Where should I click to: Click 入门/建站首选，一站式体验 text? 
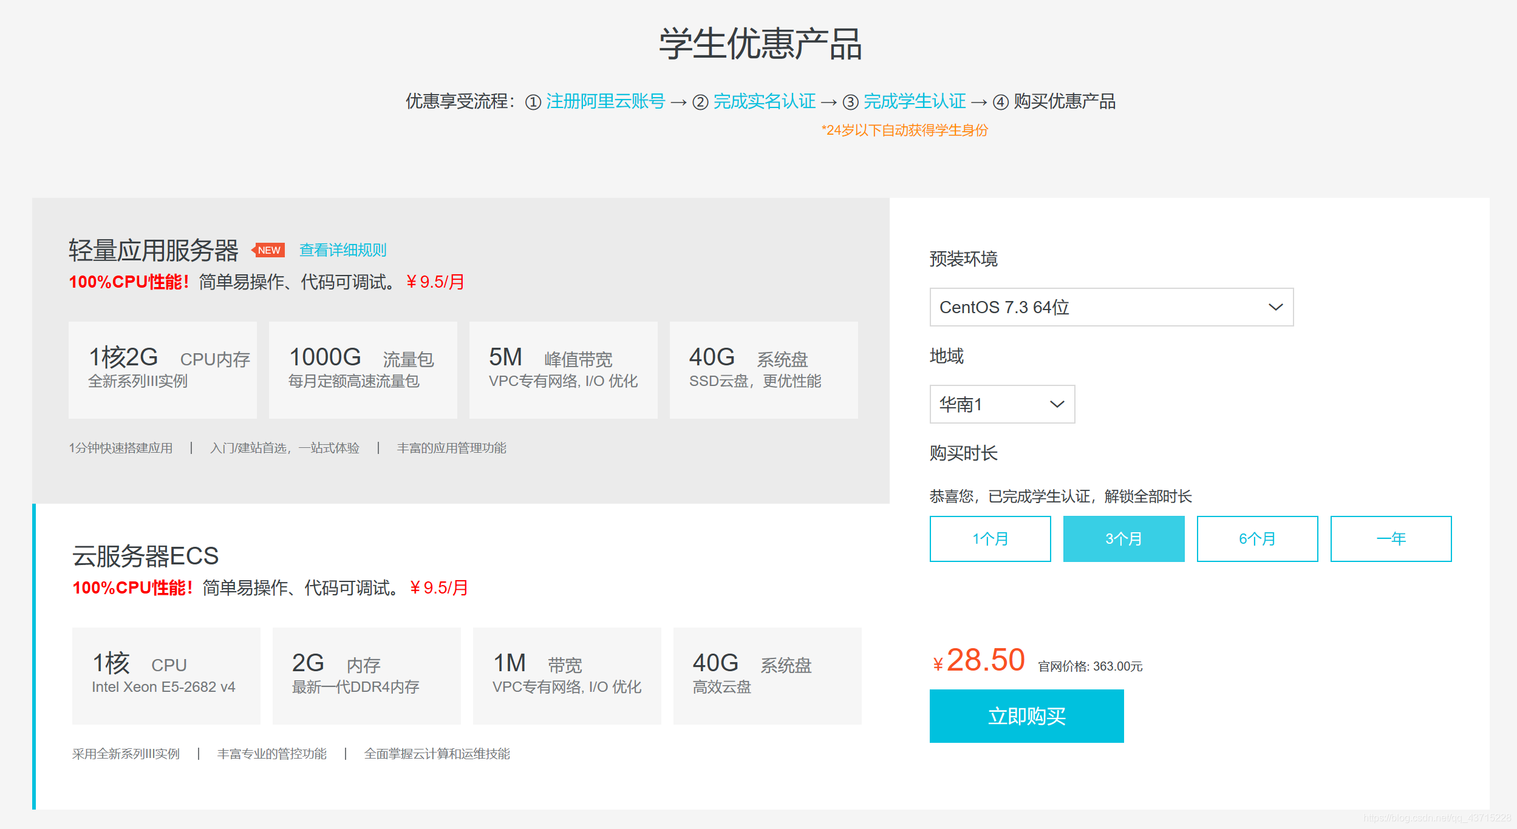pyautogui.click(x=285, y=448)
